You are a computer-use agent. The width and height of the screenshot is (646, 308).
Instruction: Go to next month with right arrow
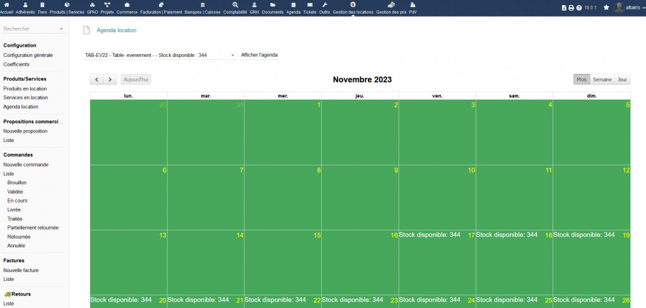click(110, 80)
